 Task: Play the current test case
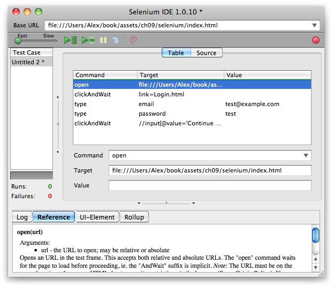point(88,40)
